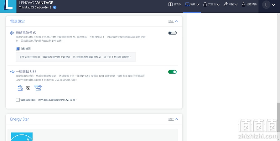Click the Energy Star heading
Viewport: 280px width, 141px height.
tap(19, 119)
